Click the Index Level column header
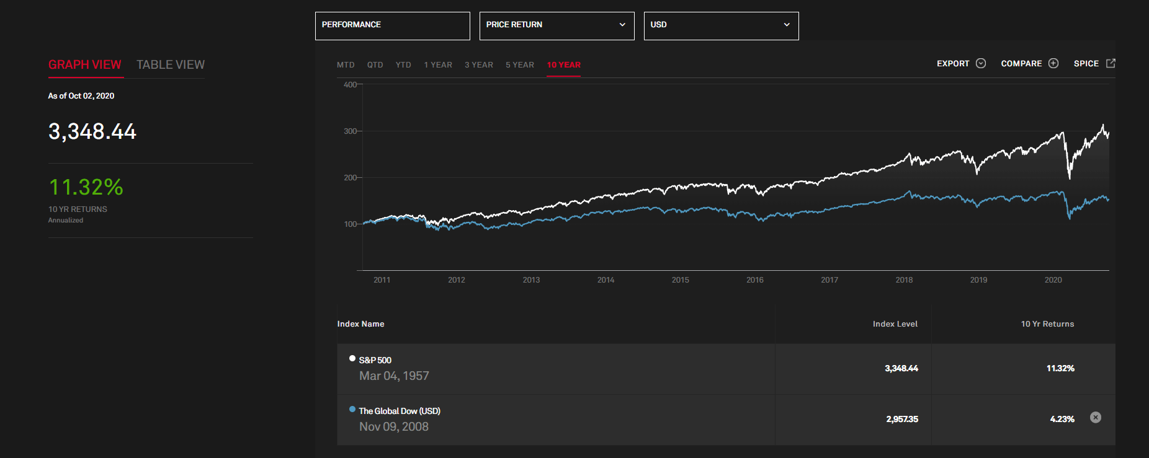 pos(895,324)
